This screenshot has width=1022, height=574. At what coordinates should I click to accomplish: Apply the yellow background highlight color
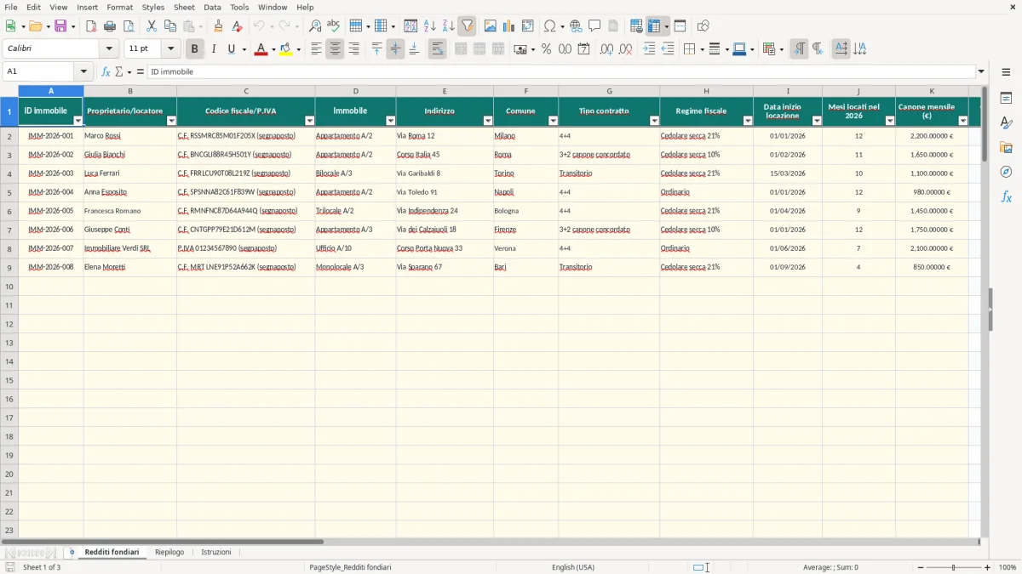click(285, 49)
